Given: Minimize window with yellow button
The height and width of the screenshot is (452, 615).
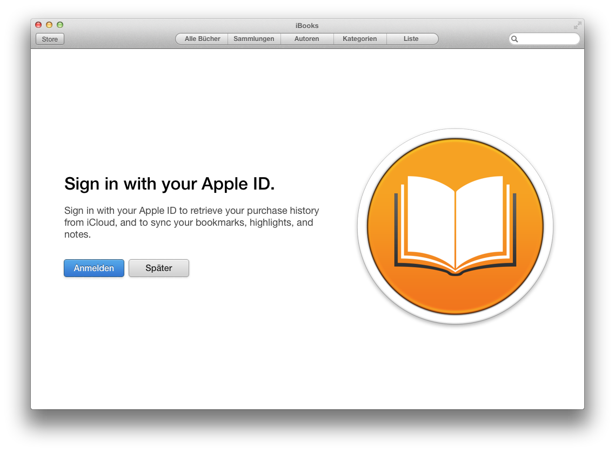Looking at the screenshot, I should (x=49, y=25).
